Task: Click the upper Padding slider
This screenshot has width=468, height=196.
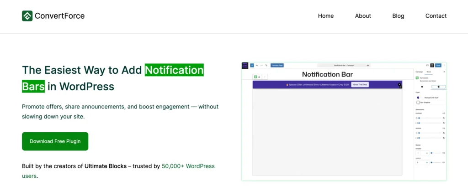Action: click(430, 118)
